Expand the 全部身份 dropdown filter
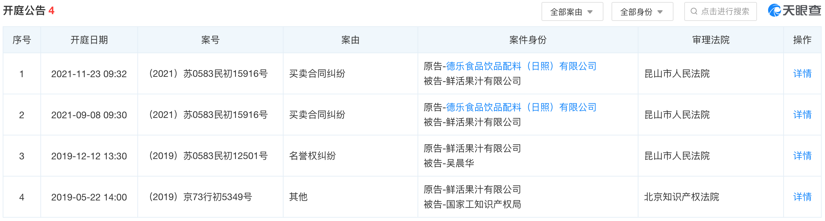 [x=642, y=12]
